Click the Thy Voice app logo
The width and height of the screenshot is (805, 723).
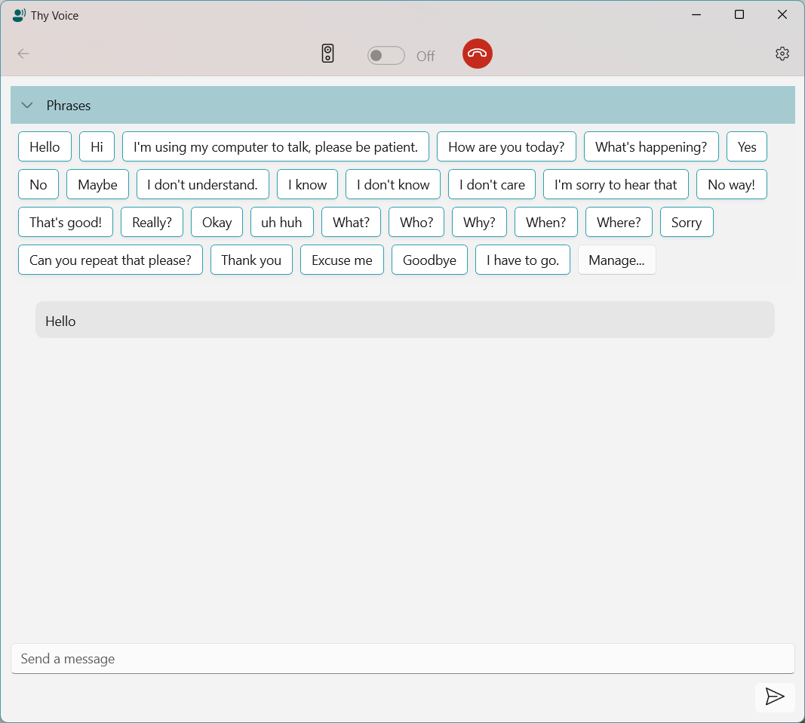(18, 15)
